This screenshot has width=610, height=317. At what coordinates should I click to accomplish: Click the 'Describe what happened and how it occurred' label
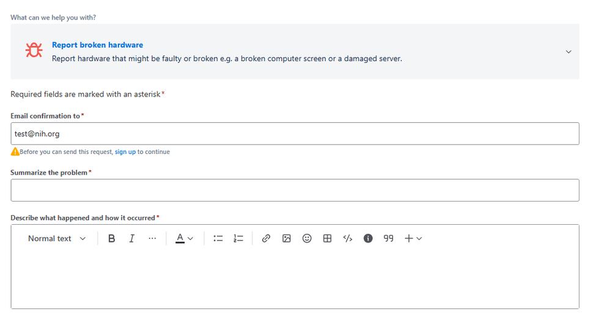coord(83,218)
